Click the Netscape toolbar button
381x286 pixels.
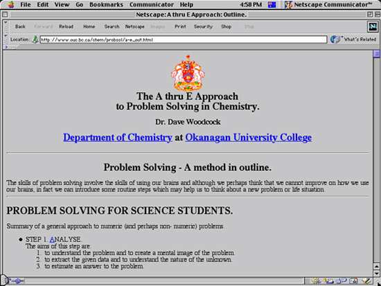tap(135, 26)
